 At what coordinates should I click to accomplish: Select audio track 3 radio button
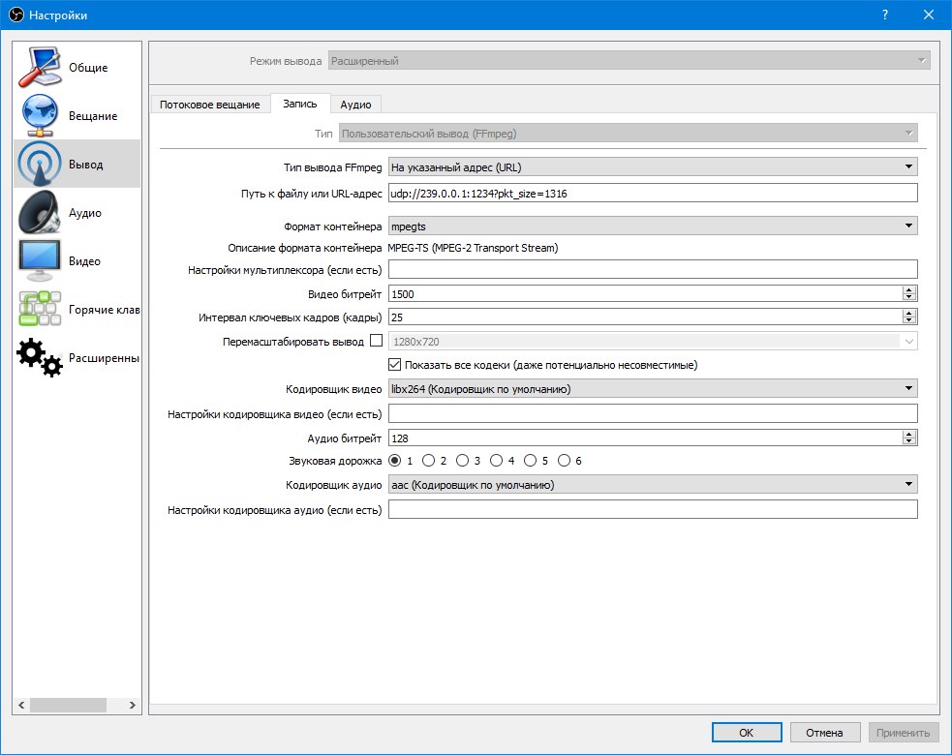coord(463,461)
